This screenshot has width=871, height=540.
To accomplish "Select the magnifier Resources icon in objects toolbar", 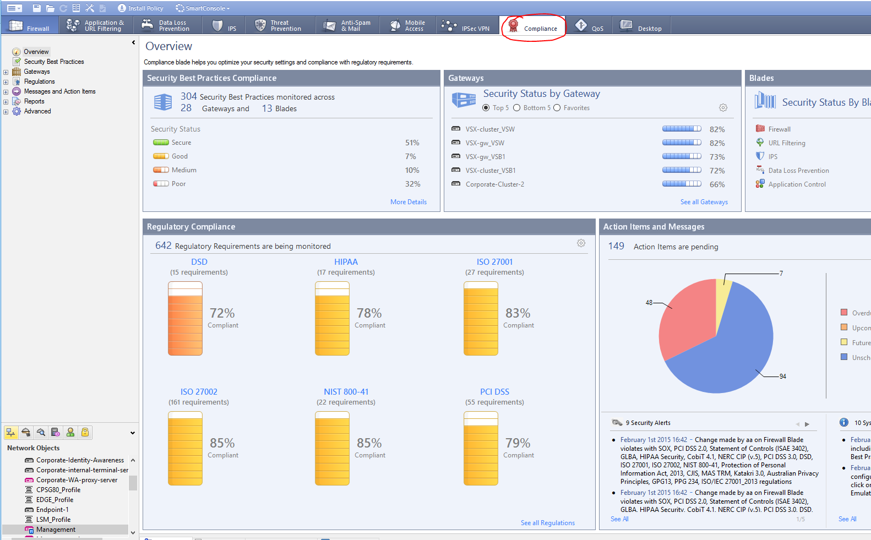I will click(40, 433).
